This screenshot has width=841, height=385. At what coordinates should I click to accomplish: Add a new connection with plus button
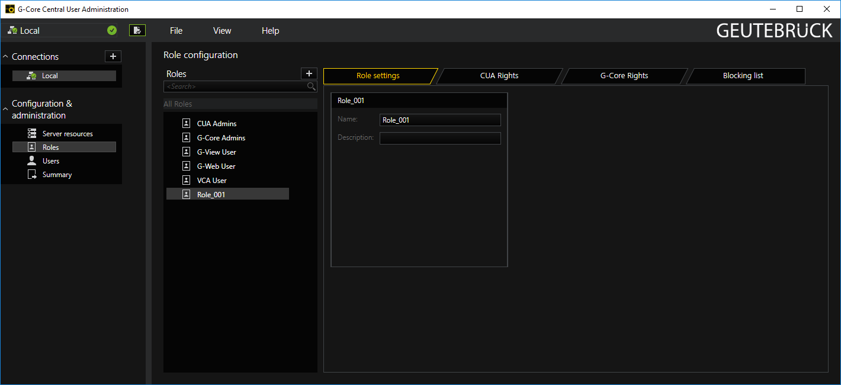click(113, 56)
